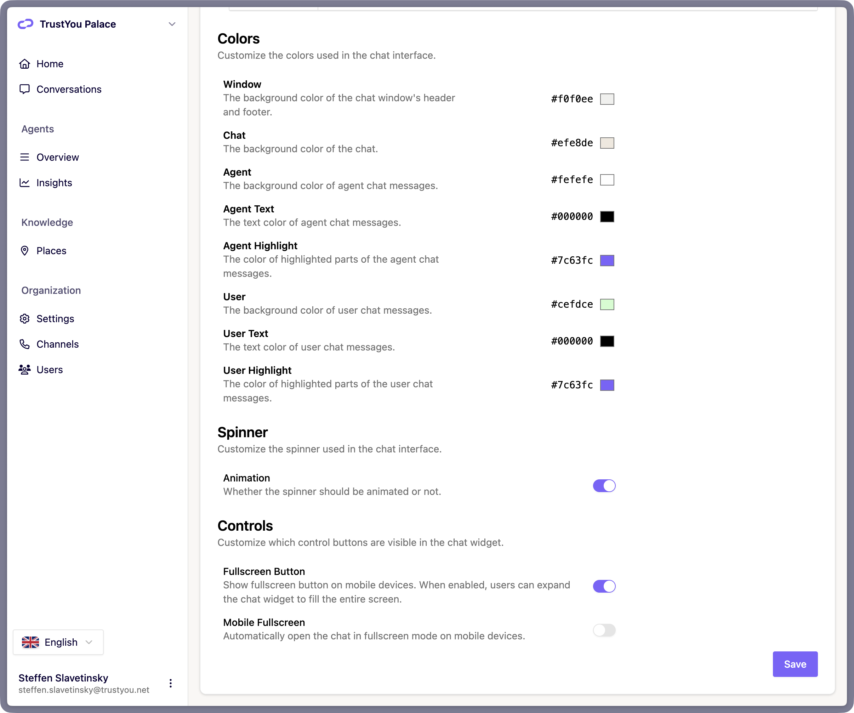Go to Channels page

coord(58,344)
